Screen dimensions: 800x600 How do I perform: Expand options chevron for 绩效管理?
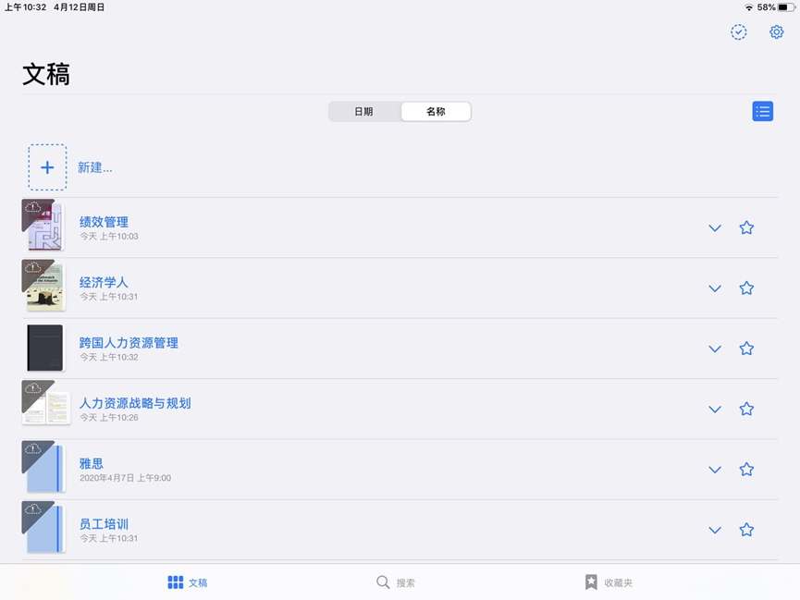[715, 228]
